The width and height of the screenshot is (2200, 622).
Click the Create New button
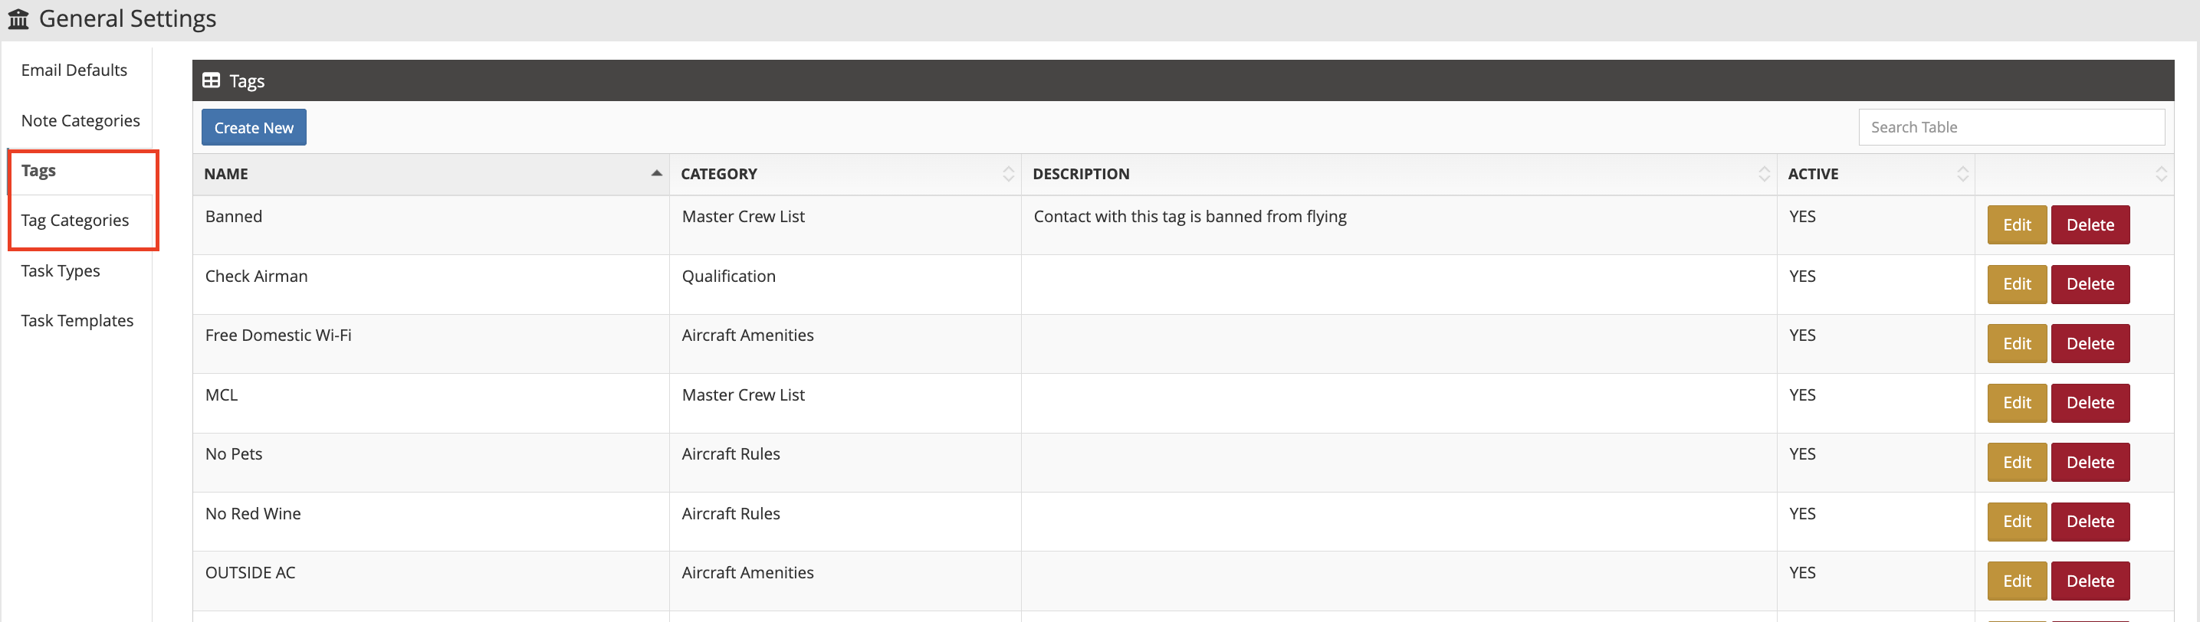coord(254,127)
